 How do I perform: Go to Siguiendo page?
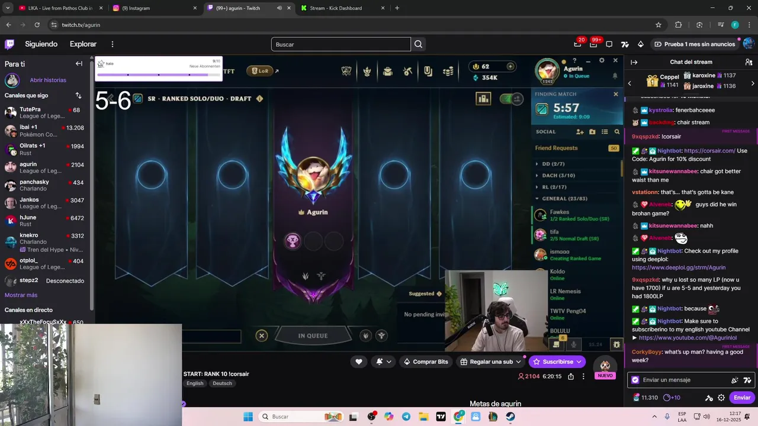coord(41,44)
